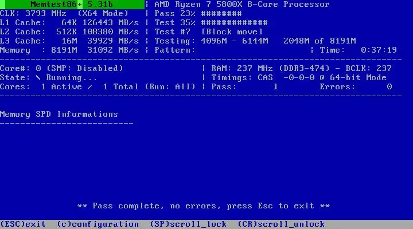The image size is (413, 229).
Task: Click the Test 35% progress bar
Action: pos(211,22)
